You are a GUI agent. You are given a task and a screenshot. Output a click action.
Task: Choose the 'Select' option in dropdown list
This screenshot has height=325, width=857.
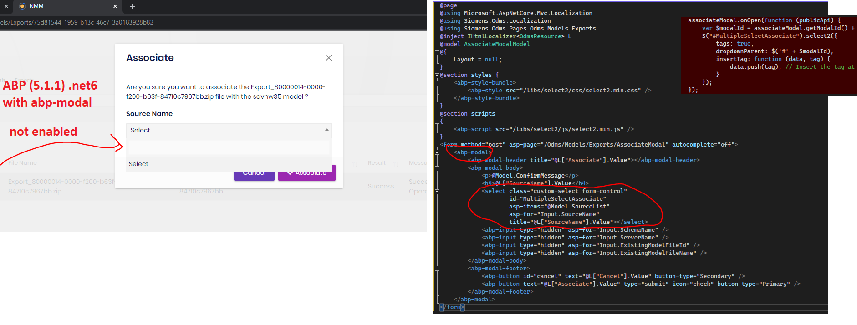pyautogui.click(x=138, y=164)
